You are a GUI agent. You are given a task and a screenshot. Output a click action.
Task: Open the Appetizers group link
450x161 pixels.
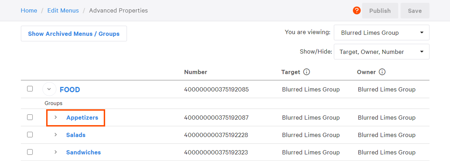[x=82, y=117]
